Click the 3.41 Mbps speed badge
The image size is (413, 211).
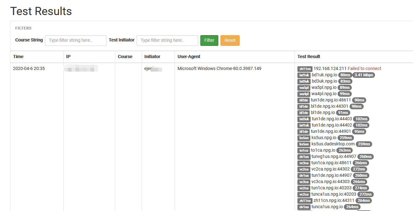pyautogui.click(x=364, y=75)
